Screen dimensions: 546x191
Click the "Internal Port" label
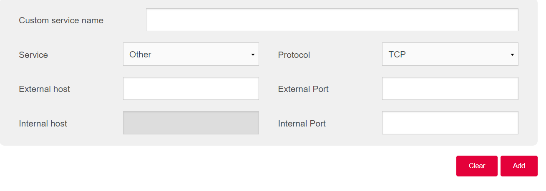302,124
